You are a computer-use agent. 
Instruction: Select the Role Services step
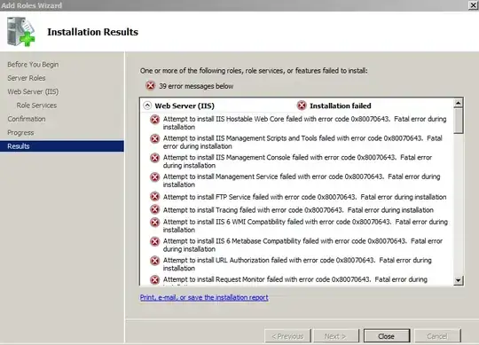[x=36, y=106]
